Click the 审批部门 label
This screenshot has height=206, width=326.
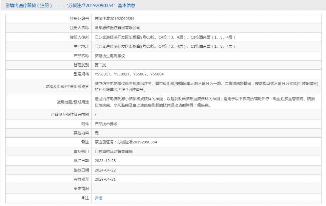pyautogui.click(x=81, y=152)
